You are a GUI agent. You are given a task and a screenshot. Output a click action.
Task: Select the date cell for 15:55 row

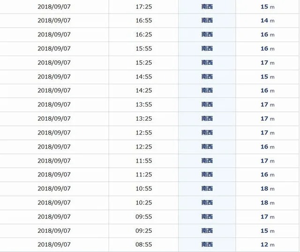click(54, 49)
